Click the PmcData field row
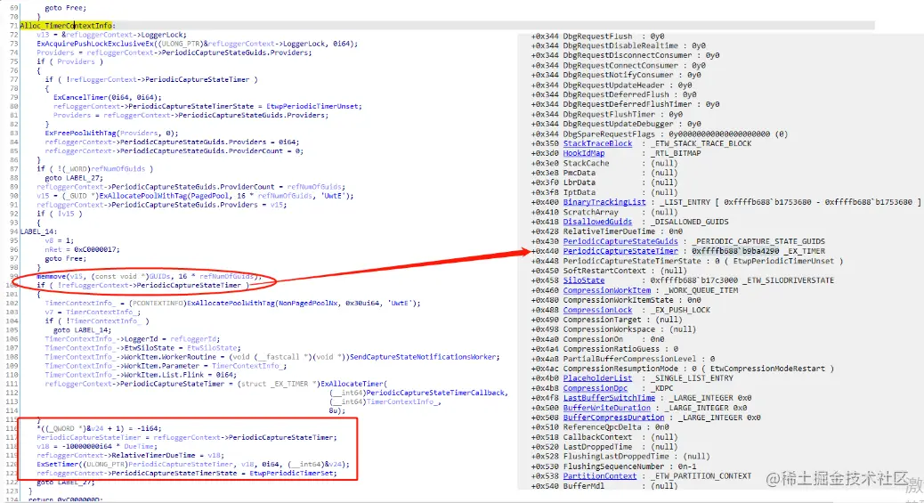Image resolution: width=924 pixels, height=503 pixels. [x=604, y=173]
